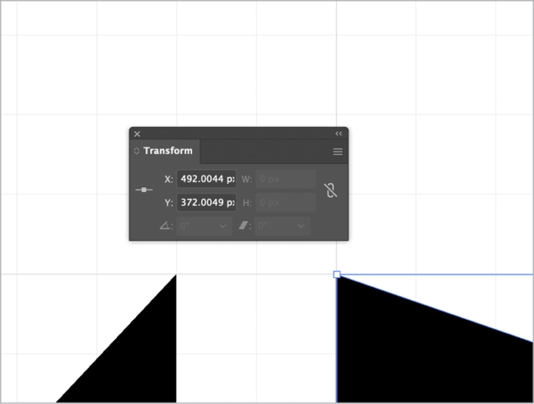Open the shear angle dropdown

click(301, 226)
